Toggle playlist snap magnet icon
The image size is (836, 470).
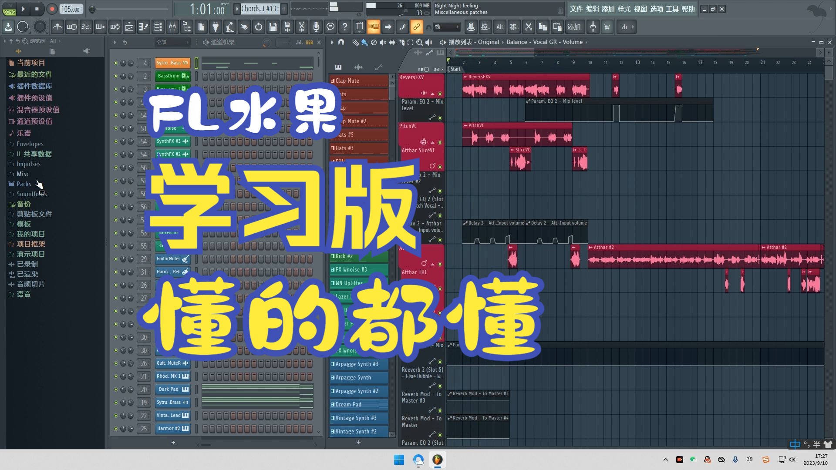(341, 42)
